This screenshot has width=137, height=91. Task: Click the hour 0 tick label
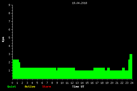[x=12, y=83]
